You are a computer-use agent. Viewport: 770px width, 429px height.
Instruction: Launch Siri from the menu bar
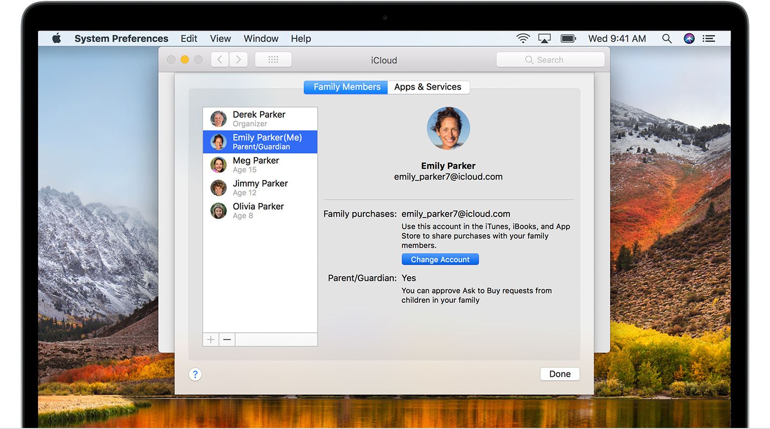click(689, 38)
